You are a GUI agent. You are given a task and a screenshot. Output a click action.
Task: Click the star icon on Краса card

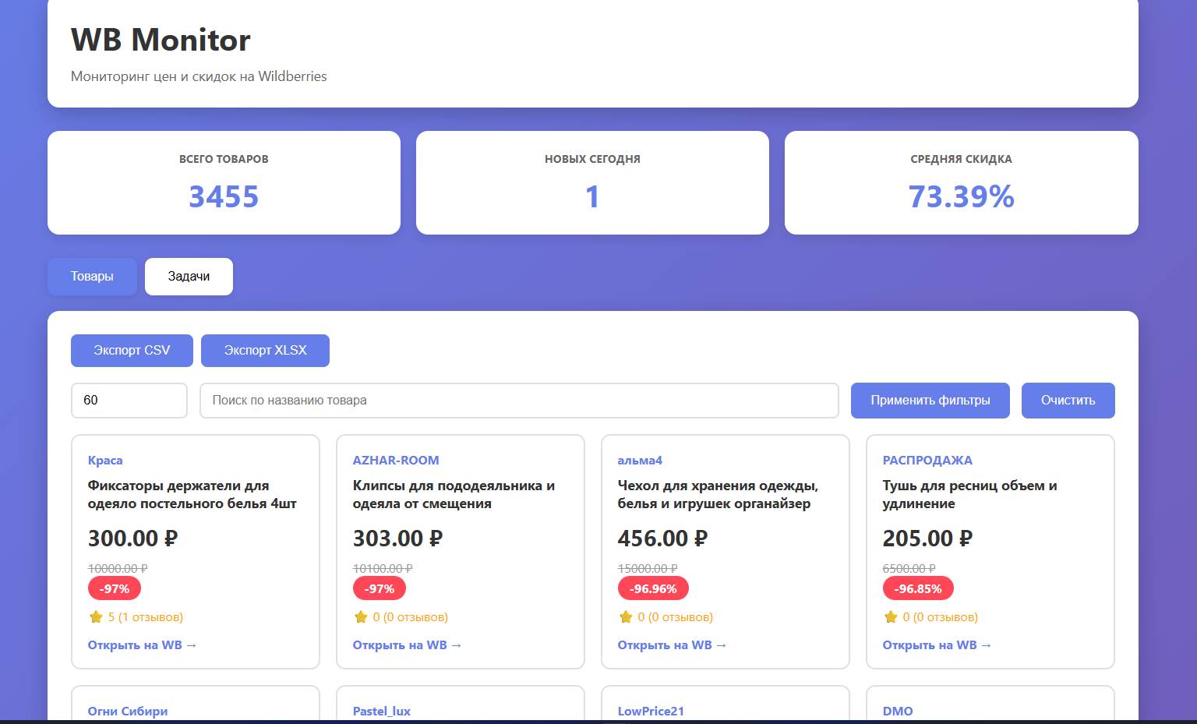[x=96, y=617]
